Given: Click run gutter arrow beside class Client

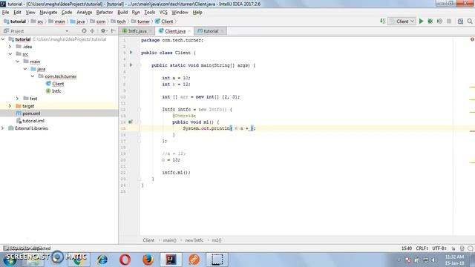Looking at the screenshot, I should (131, 53).
